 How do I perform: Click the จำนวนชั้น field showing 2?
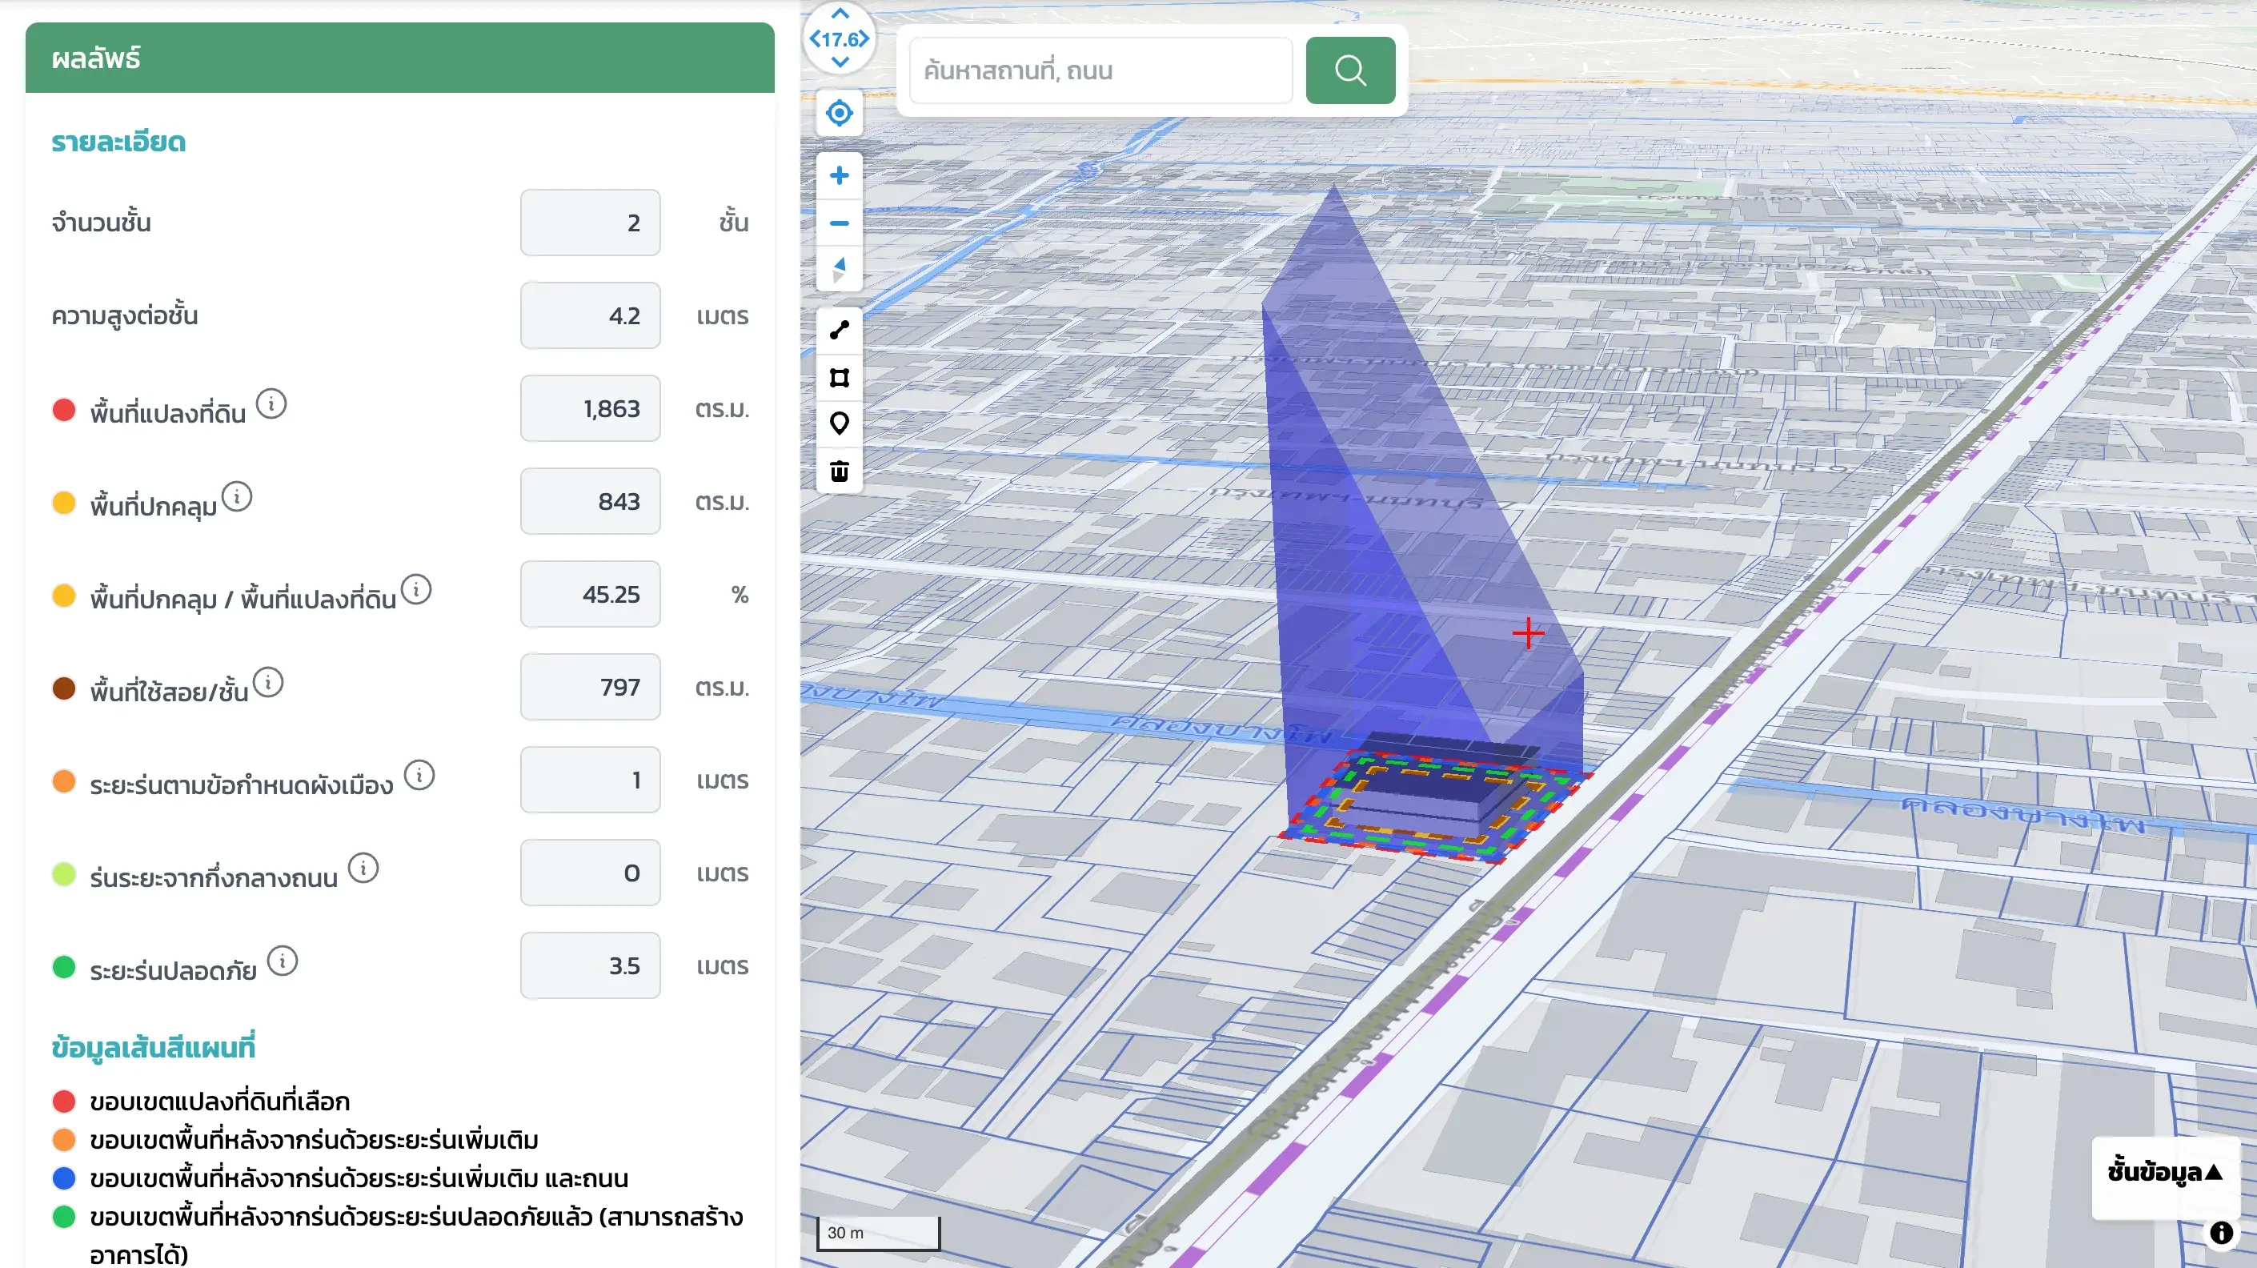coord(590,223)
